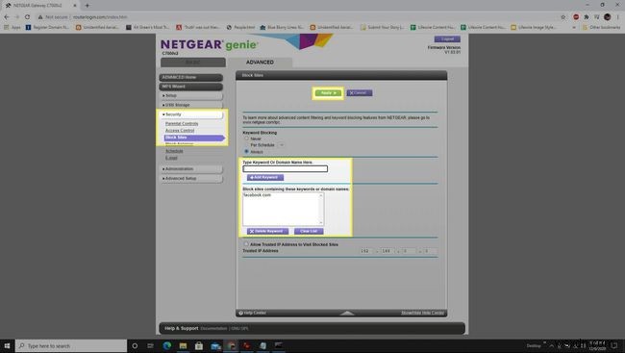Click the Chrome profile avatar
Image resolution: width=625 pixels, height=353 pixels.
coord(607,17)
